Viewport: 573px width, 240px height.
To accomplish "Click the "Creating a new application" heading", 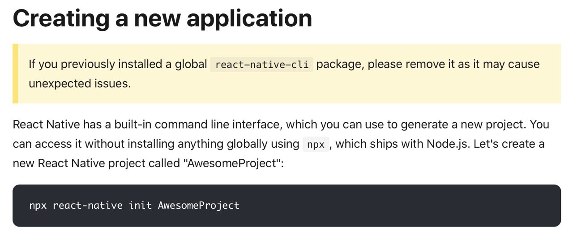I will click(162, 19).
